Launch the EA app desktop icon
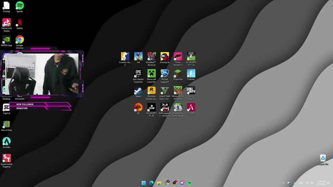Image resolution: width=333 pixels, height=187 pixels. (138, 109)
